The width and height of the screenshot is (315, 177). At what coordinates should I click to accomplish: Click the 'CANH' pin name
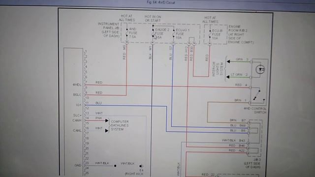[x=77, y=120]
